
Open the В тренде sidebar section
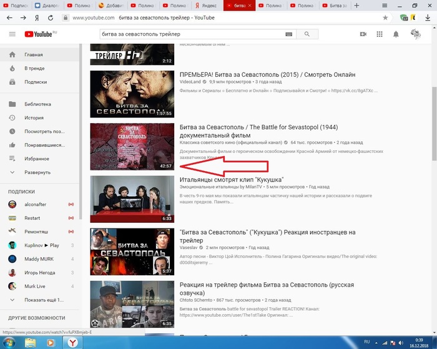click(34, 68)
